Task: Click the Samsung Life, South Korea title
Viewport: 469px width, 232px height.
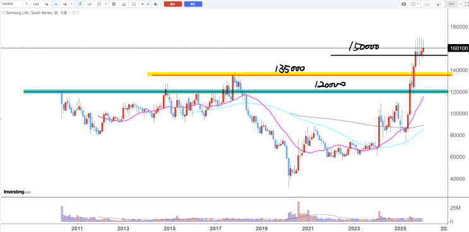Action: point(29,13)
